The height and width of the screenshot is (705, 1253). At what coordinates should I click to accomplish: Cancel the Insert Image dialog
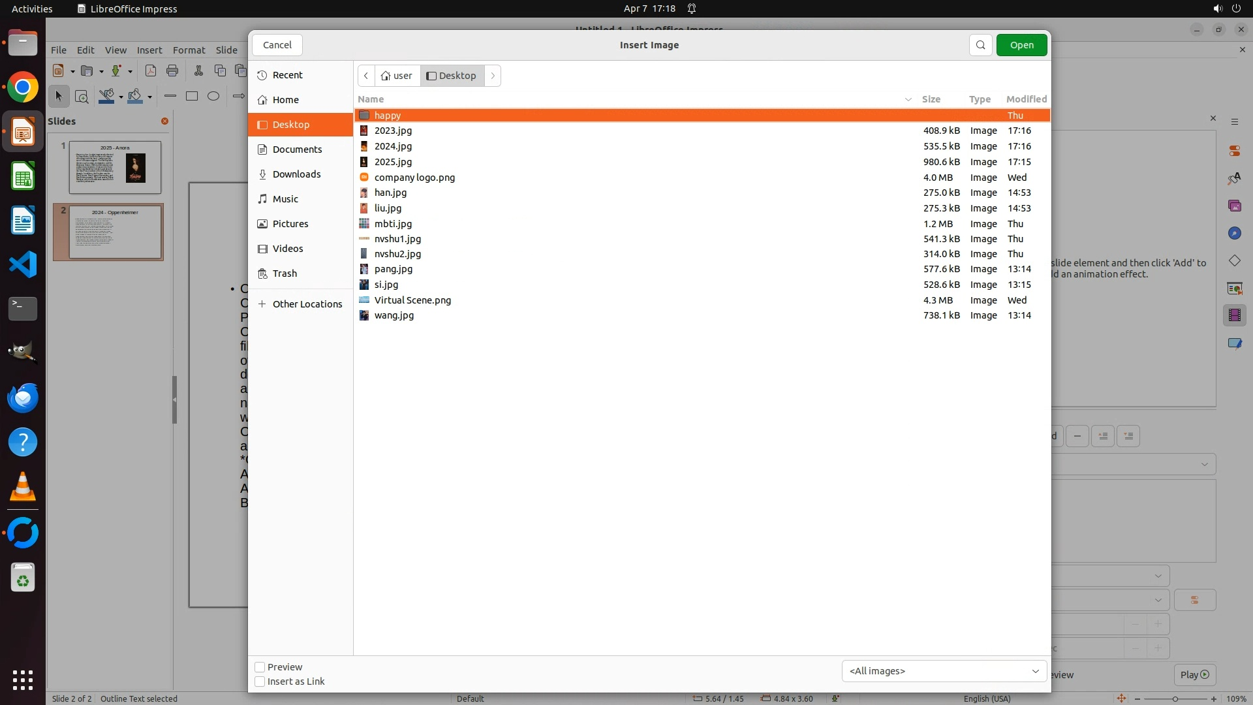coord(277,45)
